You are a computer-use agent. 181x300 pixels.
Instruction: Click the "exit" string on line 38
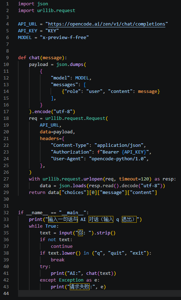tap(138, 253)
